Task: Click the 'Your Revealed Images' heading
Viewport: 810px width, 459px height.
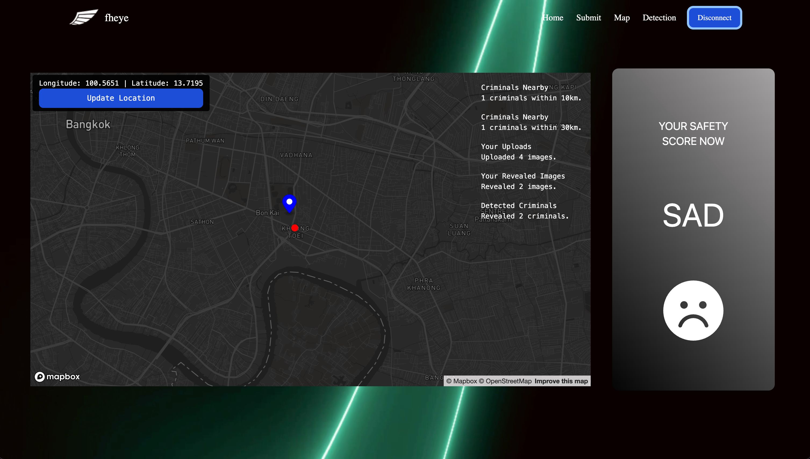Action: point(523,176)
